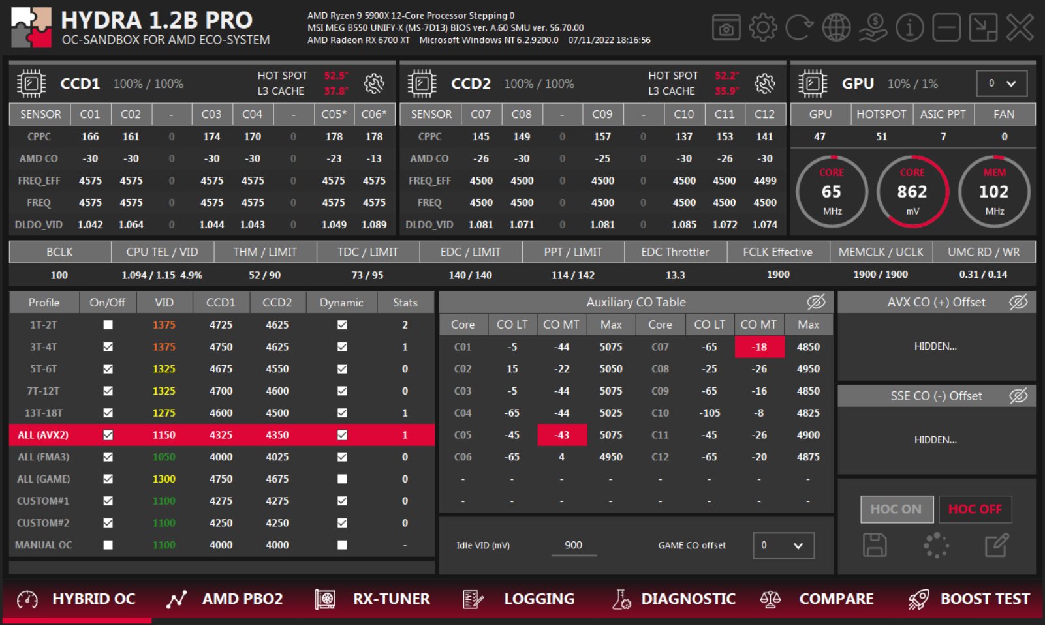
Task: Open the settings gear in the title bar
Action: click(762, 28)
